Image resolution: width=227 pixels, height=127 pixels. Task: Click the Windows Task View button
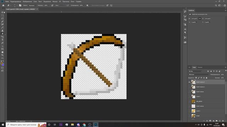click(55, 125)
